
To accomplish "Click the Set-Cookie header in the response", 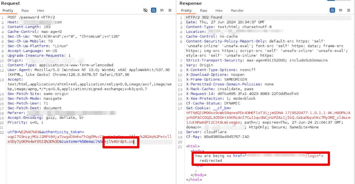I will point(197,108).
